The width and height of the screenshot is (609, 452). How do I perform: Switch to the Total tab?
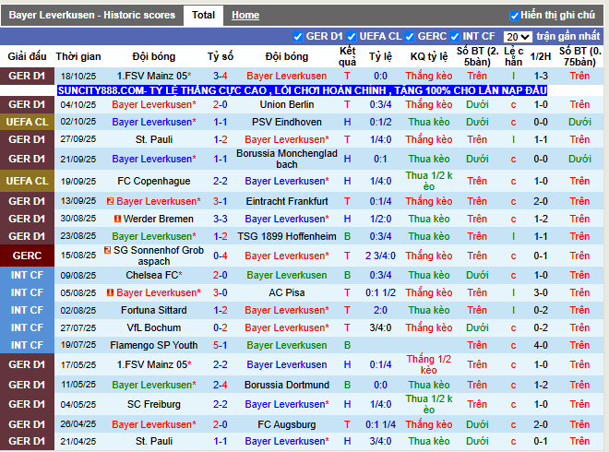(203, 15)
